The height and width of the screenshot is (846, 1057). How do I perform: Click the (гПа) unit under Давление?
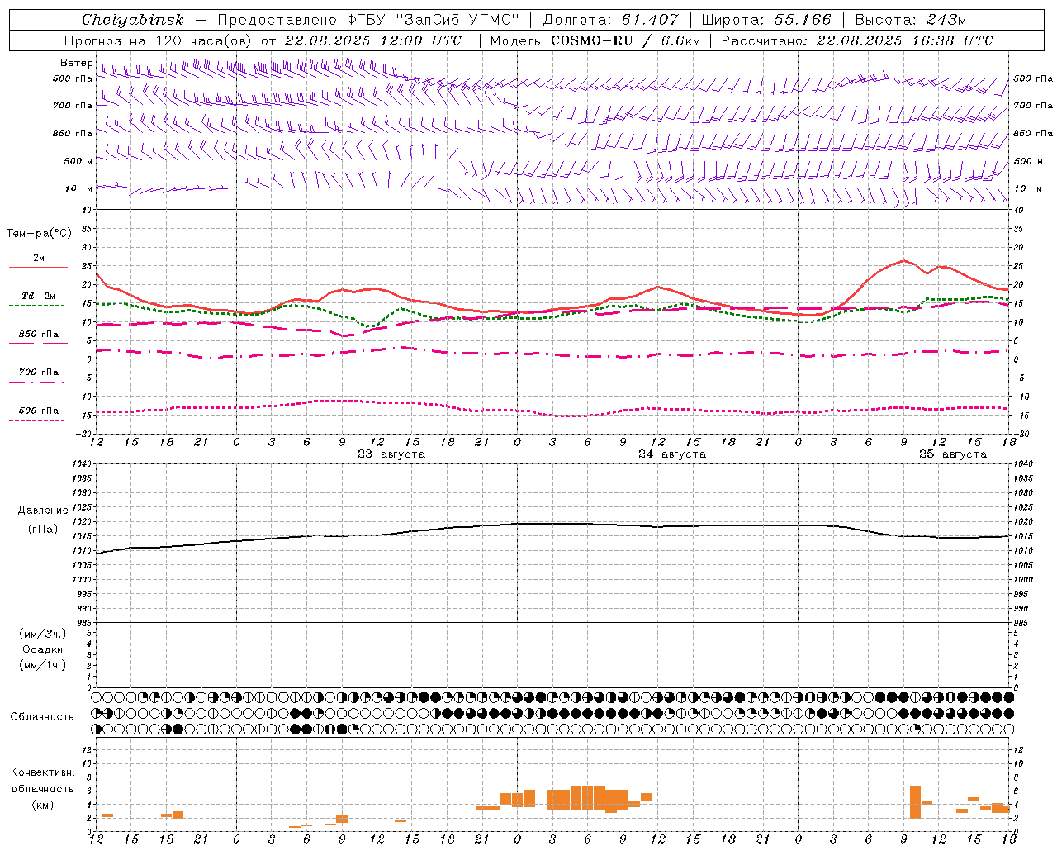tap(42, 530)
